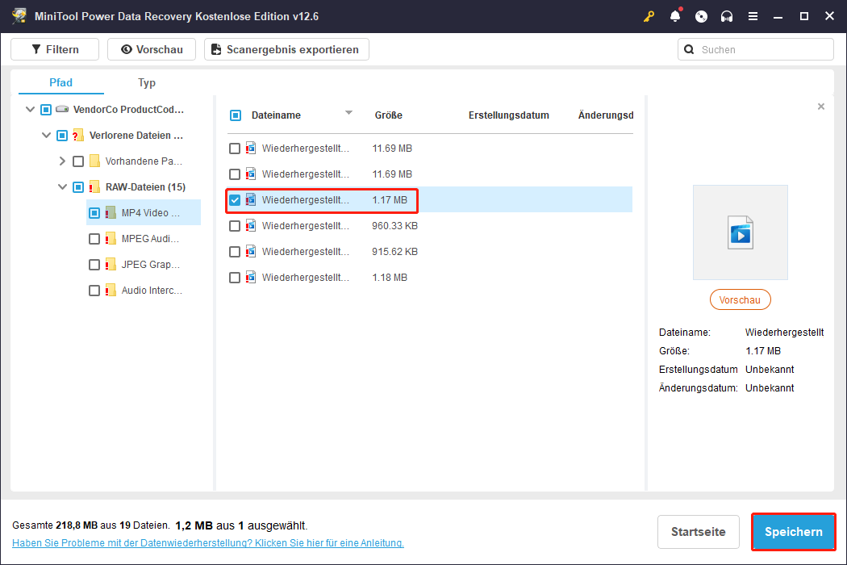Click the MiniTool app logo icon
Screen dimensions: 847x565
19,15
